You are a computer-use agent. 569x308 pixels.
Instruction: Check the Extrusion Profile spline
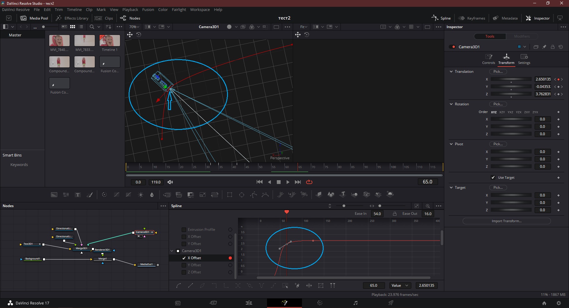click(x=184, y=230)
